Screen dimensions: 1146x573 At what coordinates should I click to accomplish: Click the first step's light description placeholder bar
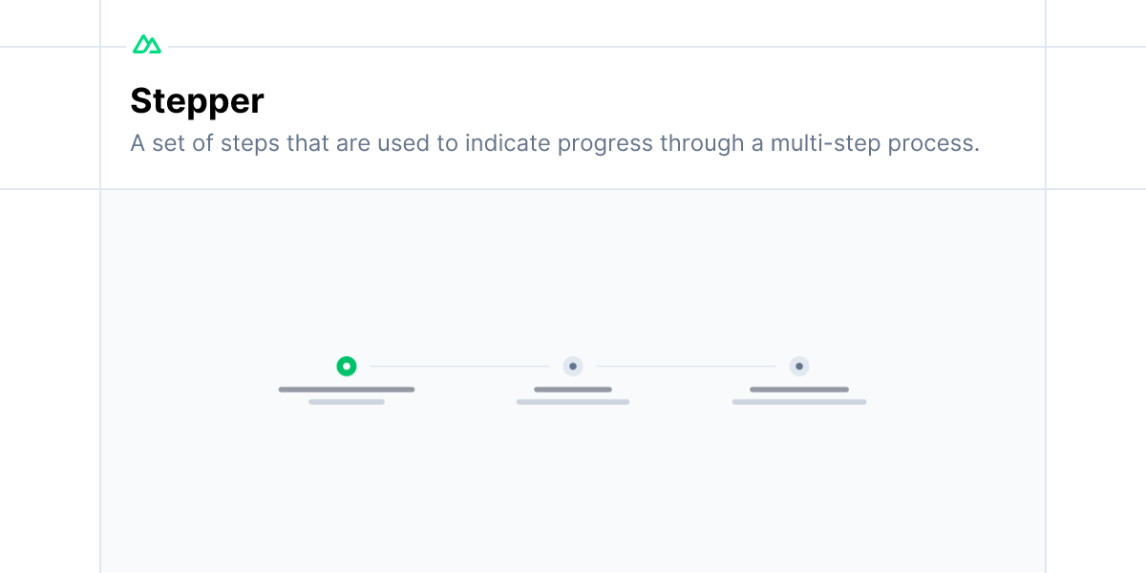pyautogui.click(x=347, y=402)
